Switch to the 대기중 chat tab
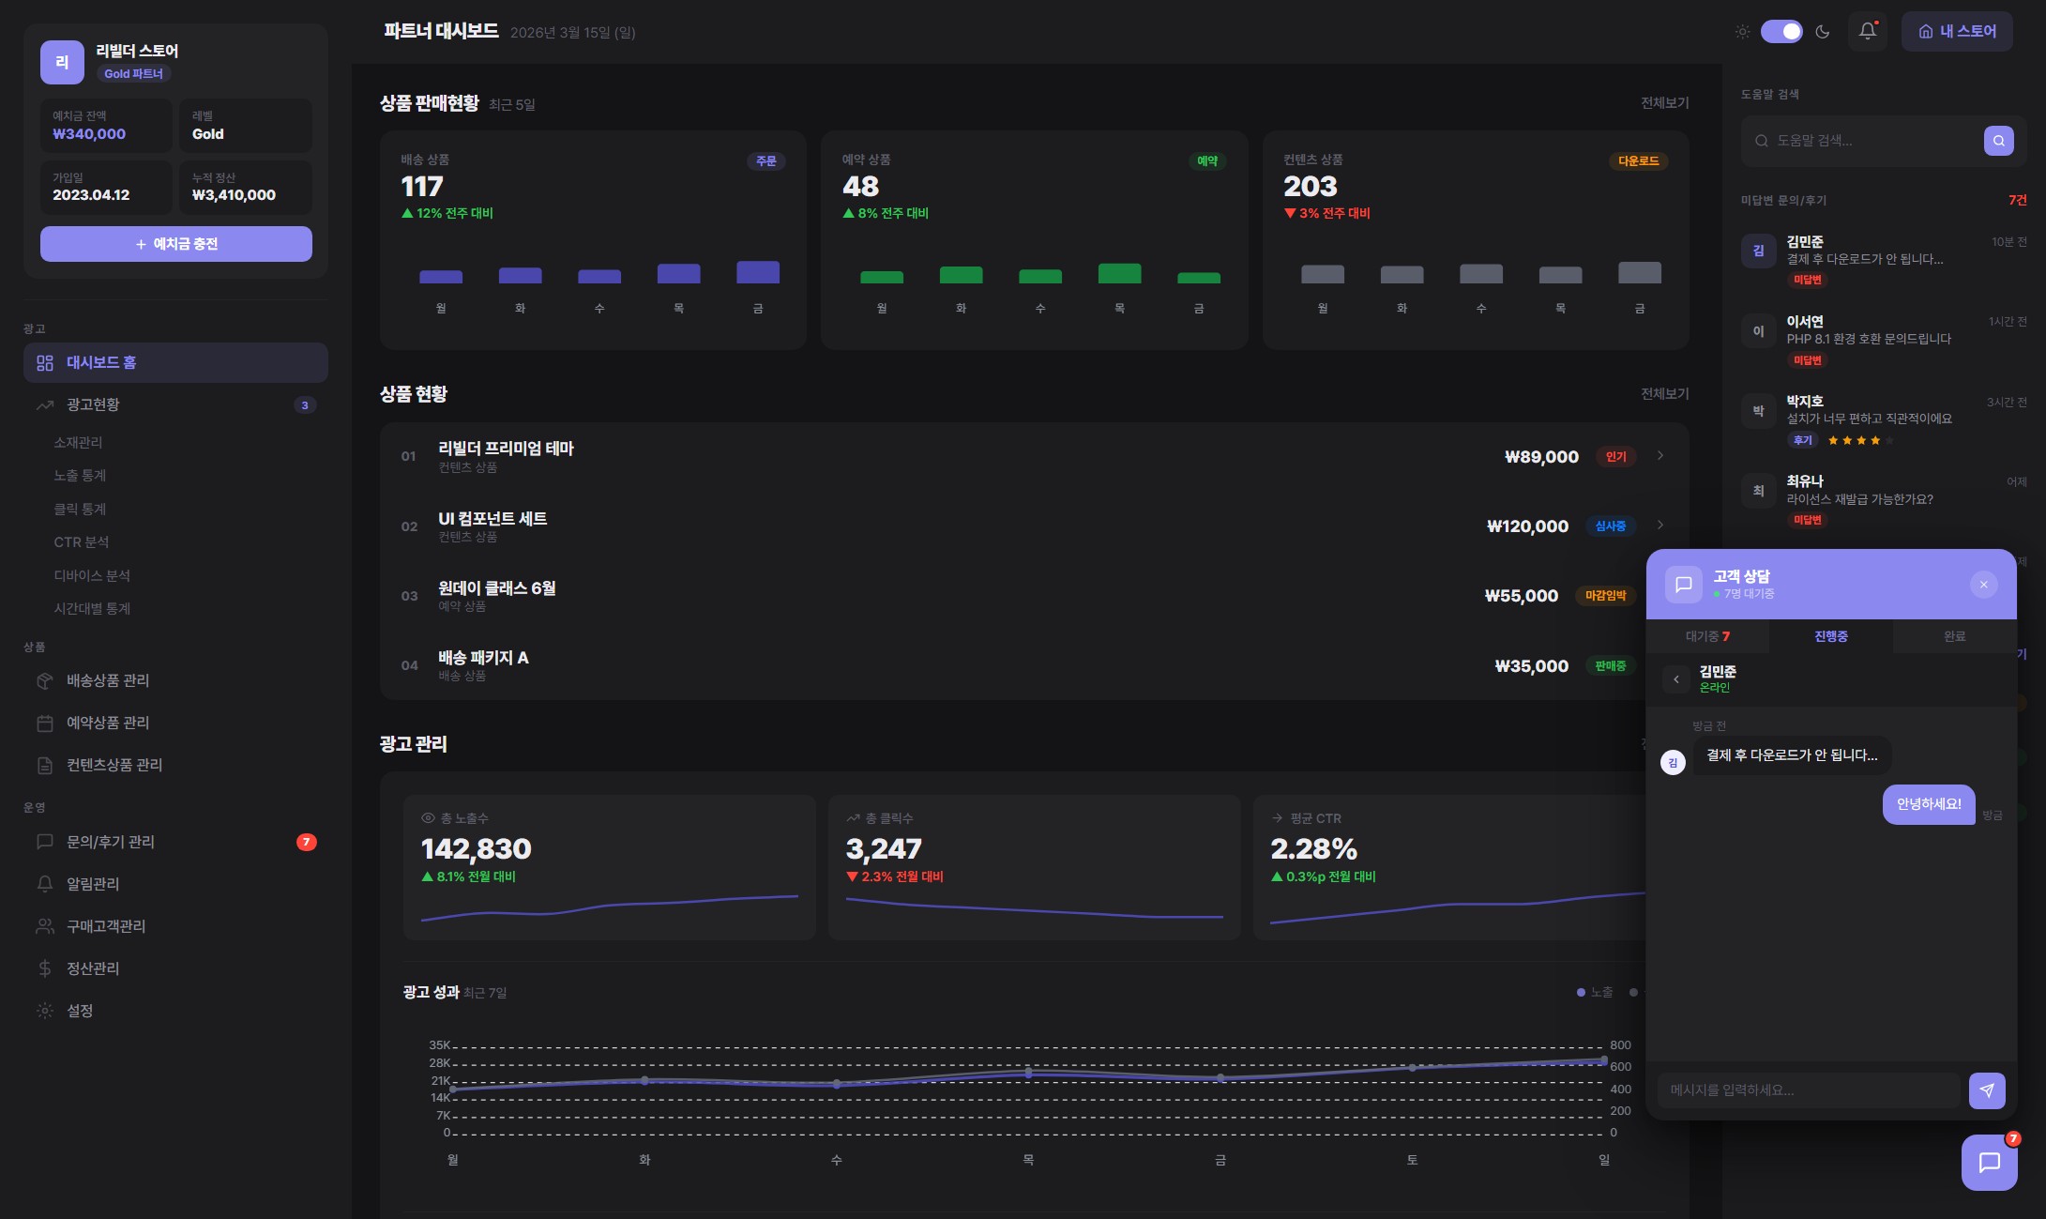This screenshot has width=2046, height=1219. point(1707,636)
